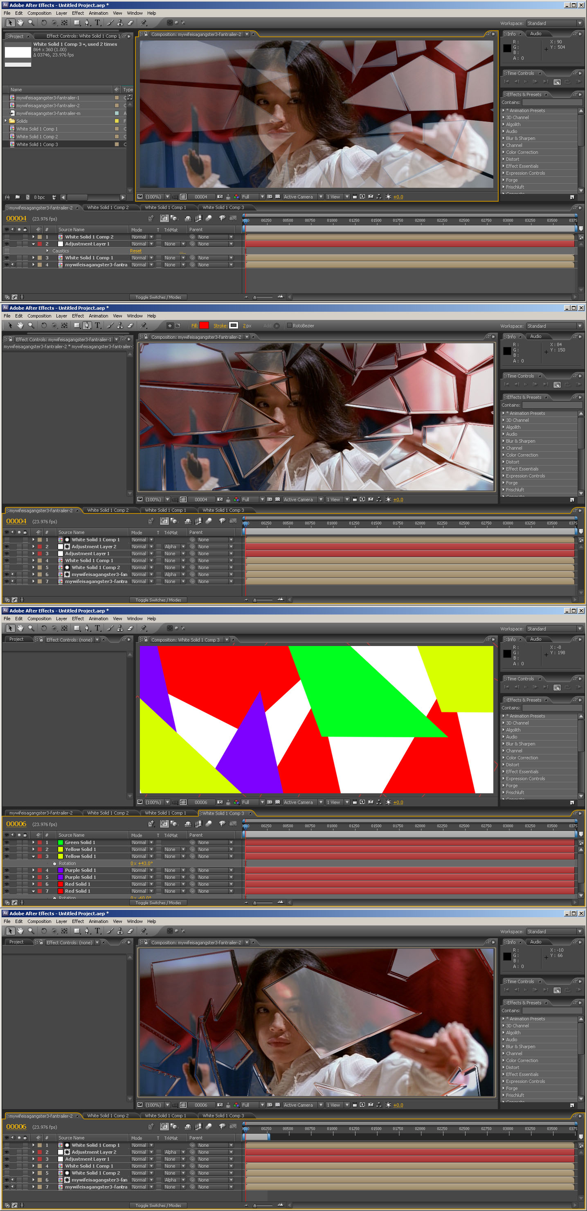Pick Eraser tool in the RotoBezier window

click(130, 325)
